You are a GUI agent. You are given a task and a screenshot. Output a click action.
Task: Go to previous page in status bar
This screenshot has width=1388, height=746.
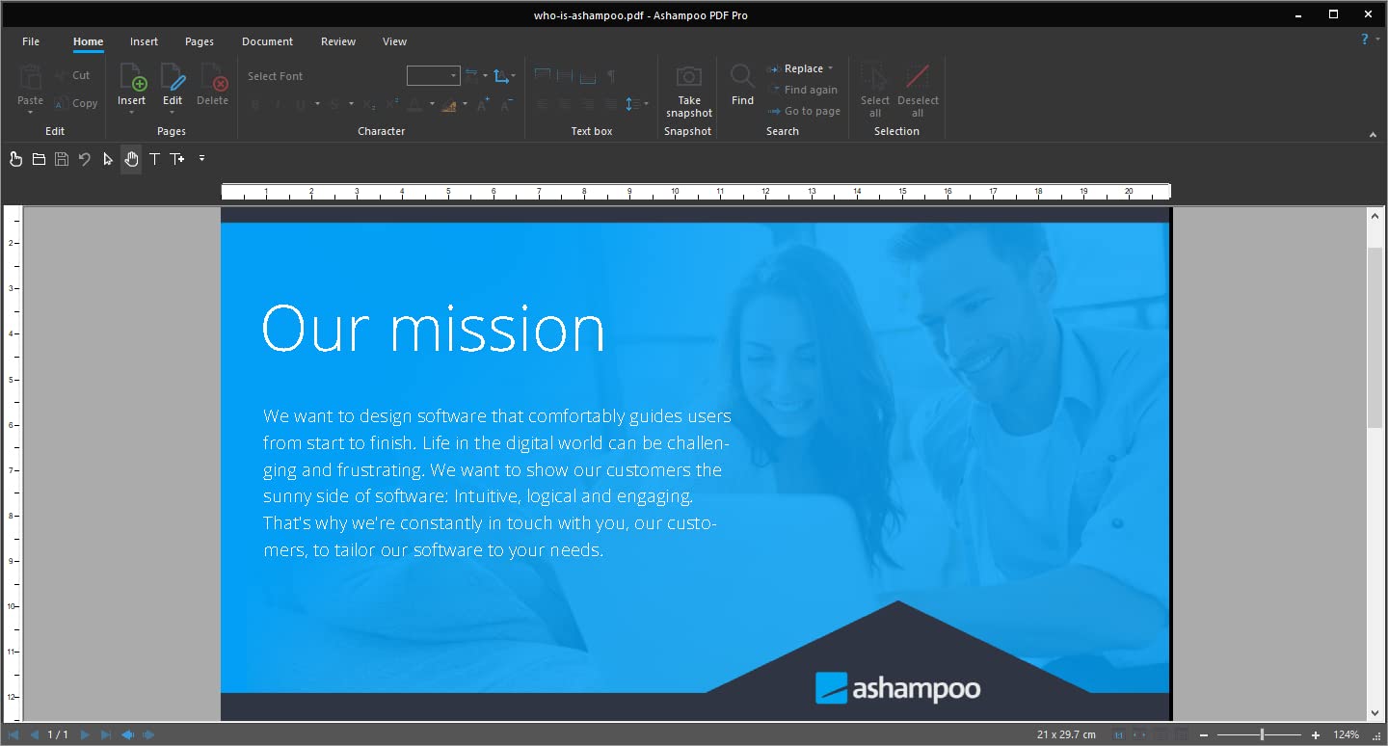(x=35, y=735)
